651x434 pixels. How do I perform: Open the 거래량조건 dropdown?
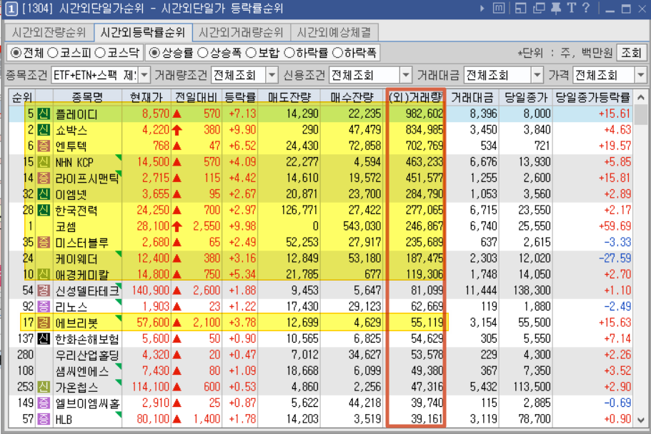[x=272, y=76]
